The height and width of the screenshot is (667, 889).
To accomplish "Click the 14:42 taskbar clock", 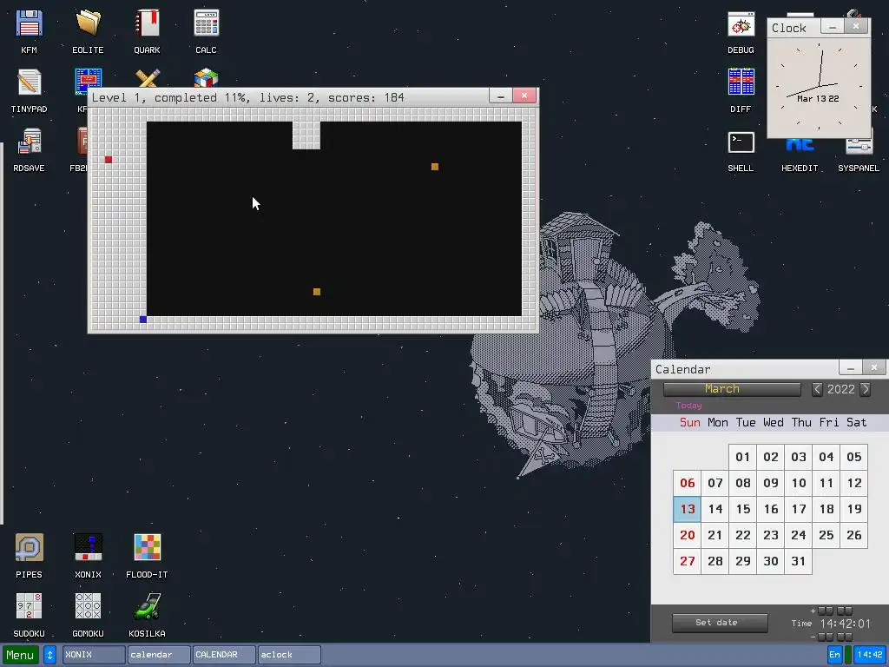I will pyautogui.click(x=869, y=655).
